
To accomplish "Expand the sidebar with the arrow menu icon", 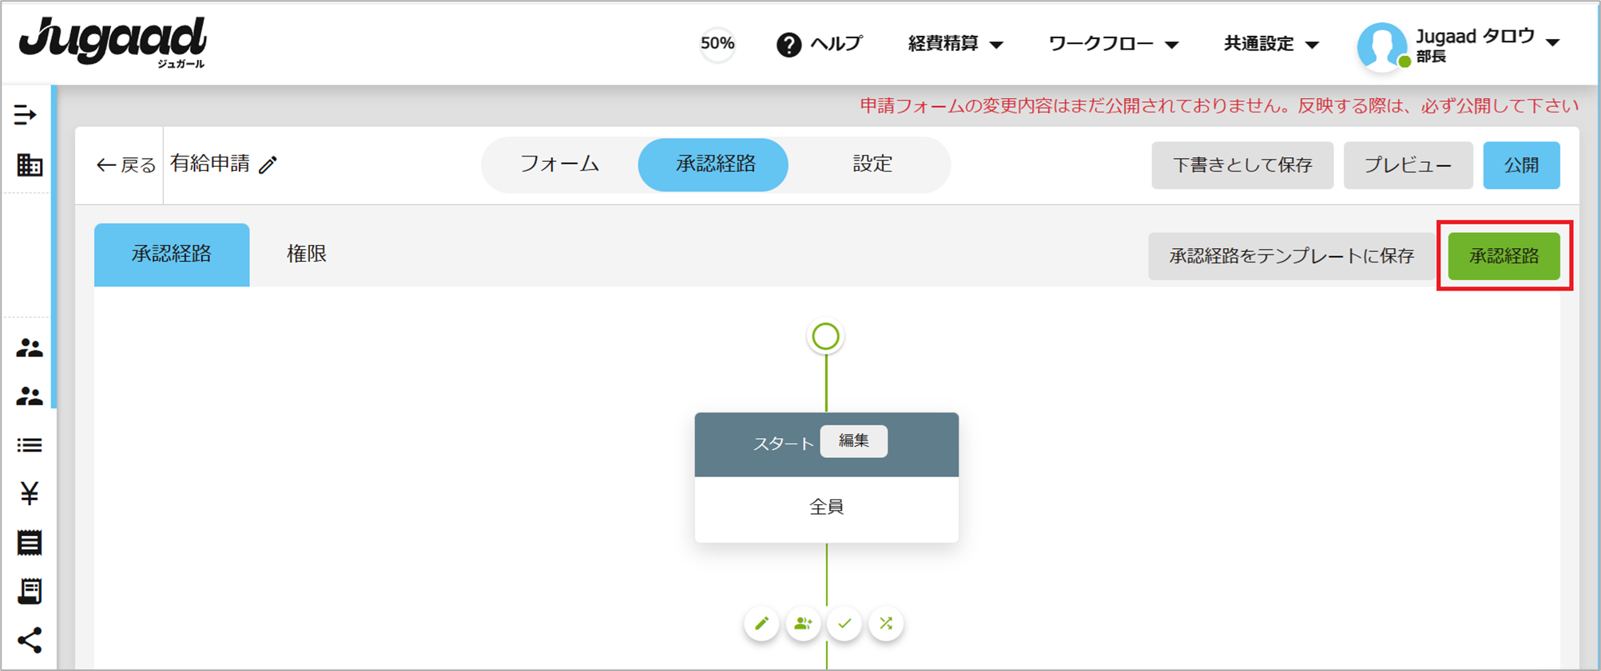I will click(x=26, y=115).
